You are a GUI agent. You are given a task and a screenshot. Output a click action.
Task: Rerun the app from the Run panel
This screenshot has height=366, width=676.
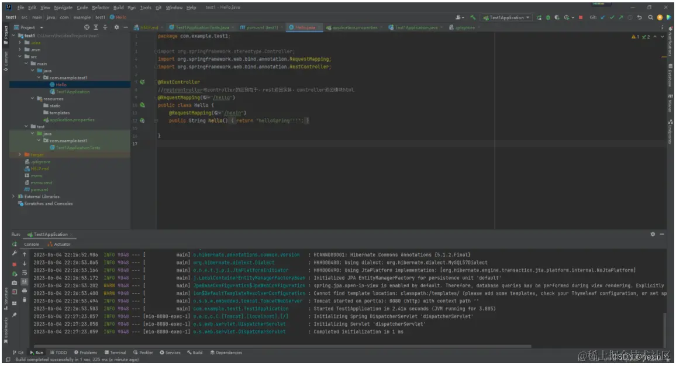pos(14,244)
